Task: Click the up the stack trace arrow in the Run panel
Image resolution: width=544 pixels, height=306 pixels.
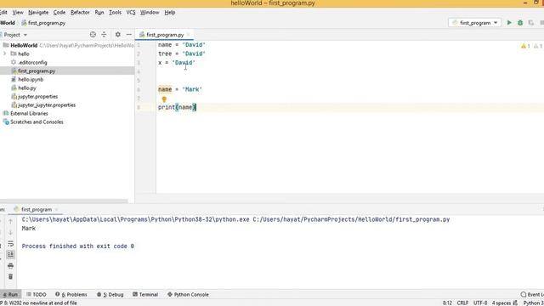Action: (x=10, y=221)
